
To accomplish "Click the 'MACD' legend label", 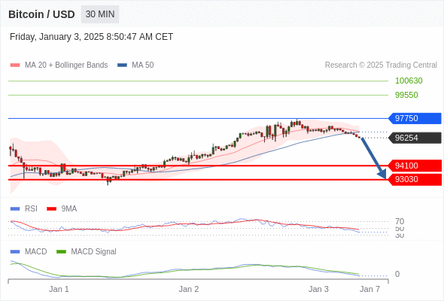I will (36, 252).
